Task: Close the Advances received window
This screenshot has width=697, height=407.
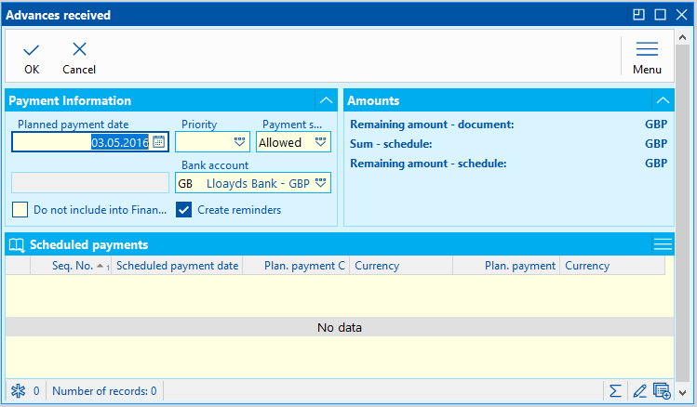Action: 681,15
